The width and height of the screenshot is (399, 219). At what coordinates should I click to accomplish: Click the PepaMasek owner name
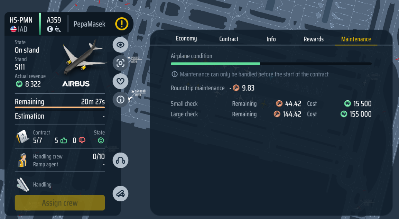pos(90,24)
